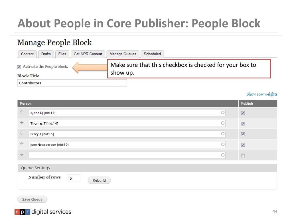Click the Person column header
This screenshot has height=219, width=292.
pyautogui.click(x=128, y=104)
